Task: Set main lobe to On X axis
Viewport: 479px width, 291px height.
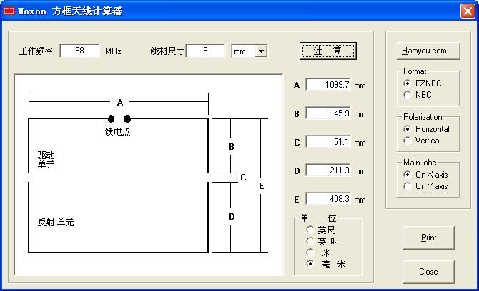Action: point(408,175)
